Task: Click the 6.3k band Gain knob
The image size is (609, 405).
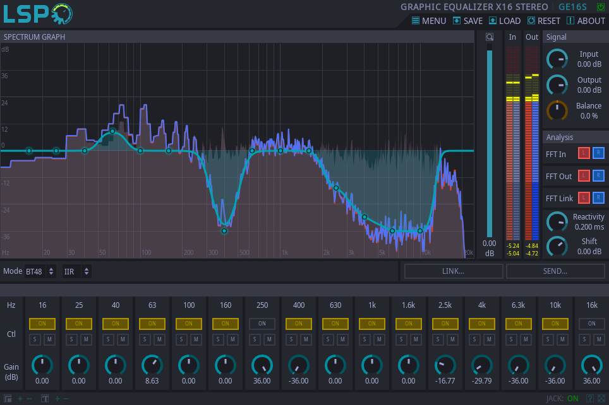Action: tap(519, 365)
